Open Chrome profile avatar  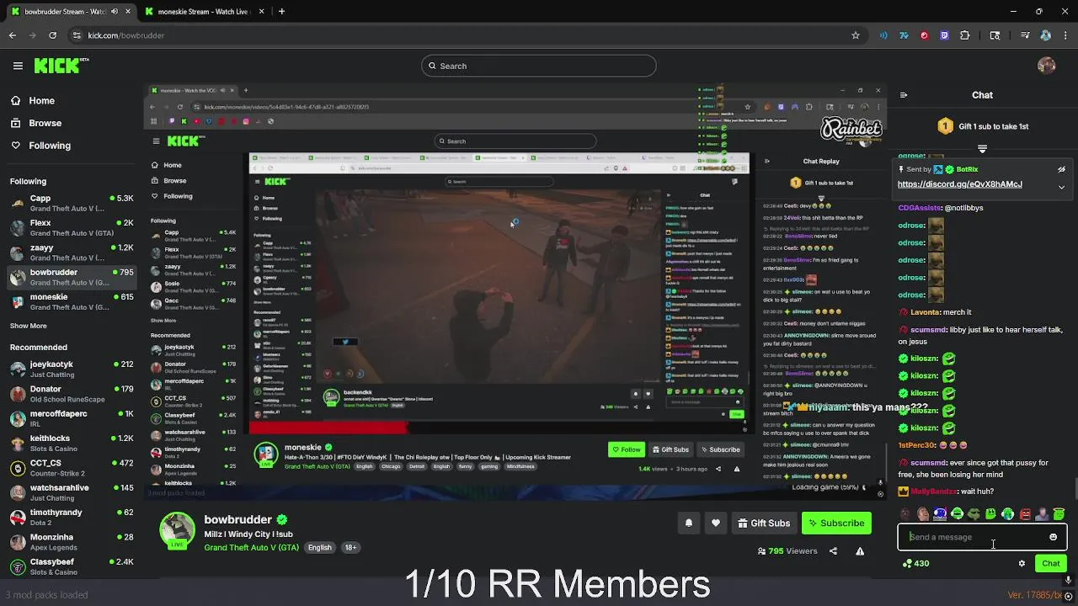point(1045,35)
